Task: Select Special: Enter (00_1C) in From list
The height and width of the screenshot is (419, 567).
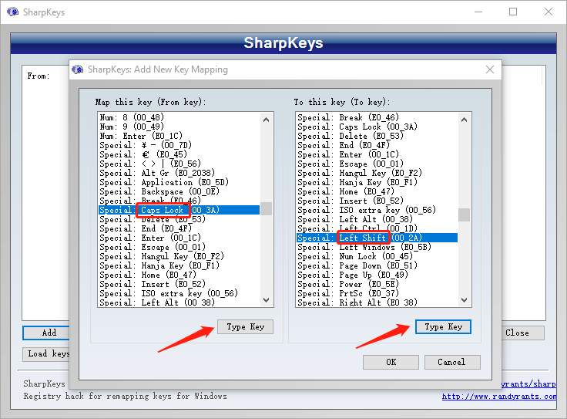Action: pos(179,238)
